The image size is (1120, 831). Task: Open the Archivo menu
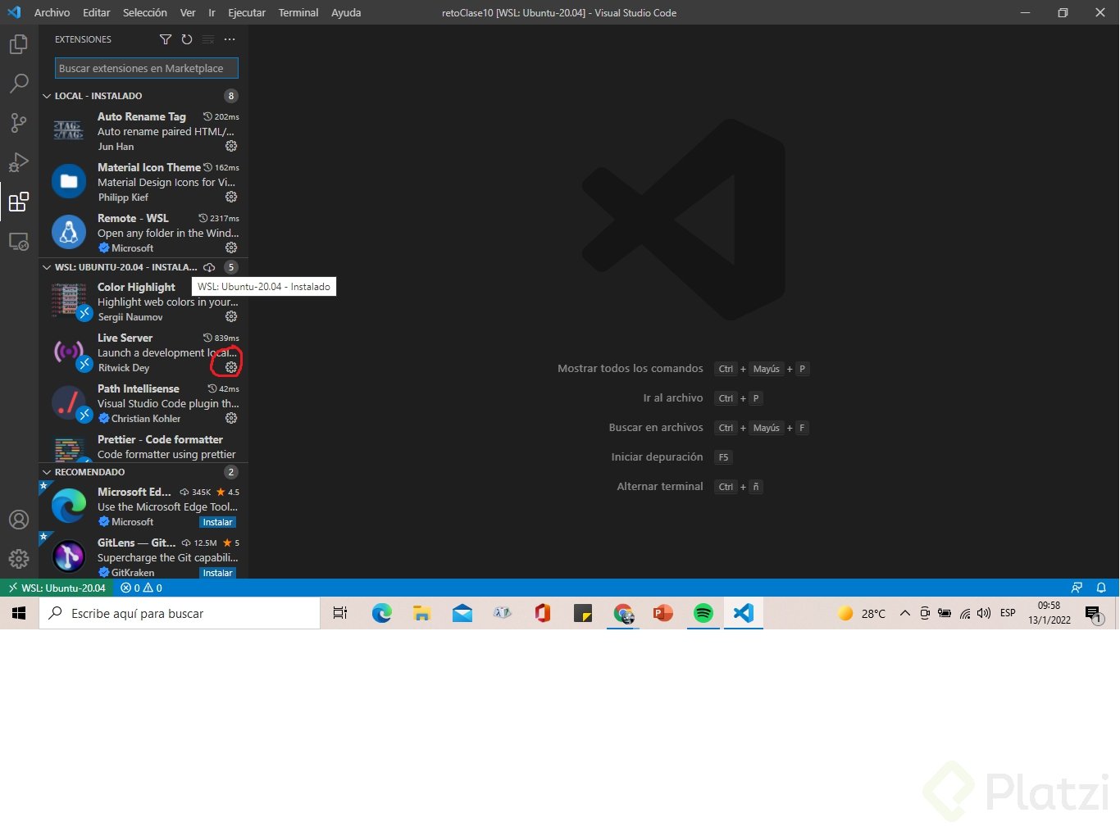tap(52, 12)
